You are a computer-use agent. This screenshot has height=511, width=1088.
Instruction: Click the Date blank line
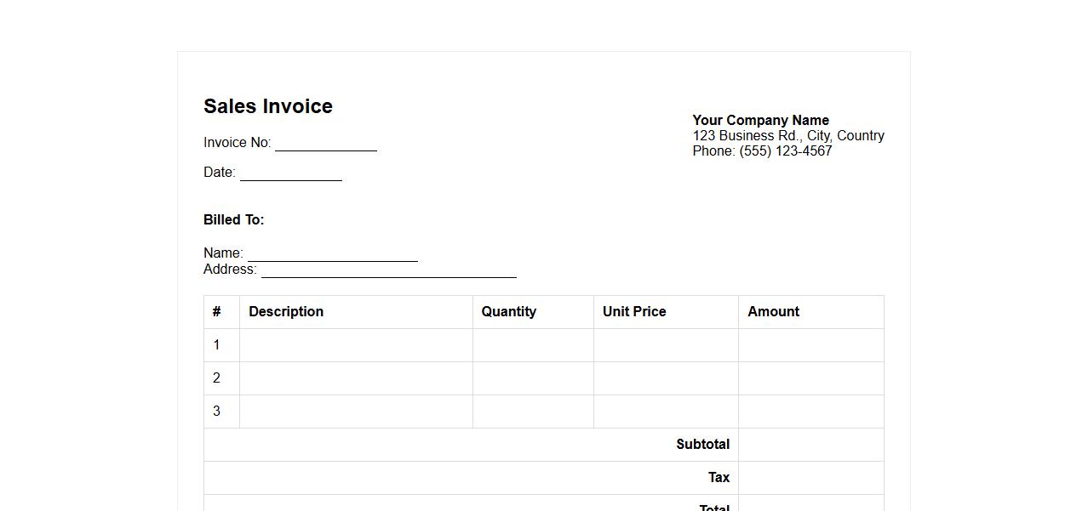pos(290,173)
